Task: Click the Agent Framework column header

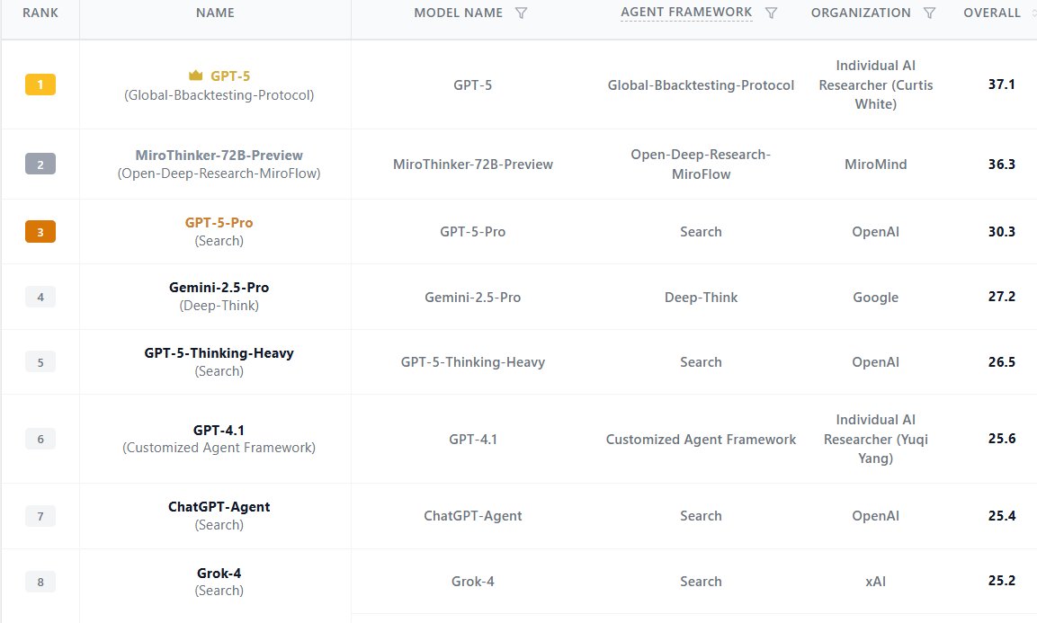Action: click(x=686, y=13)
